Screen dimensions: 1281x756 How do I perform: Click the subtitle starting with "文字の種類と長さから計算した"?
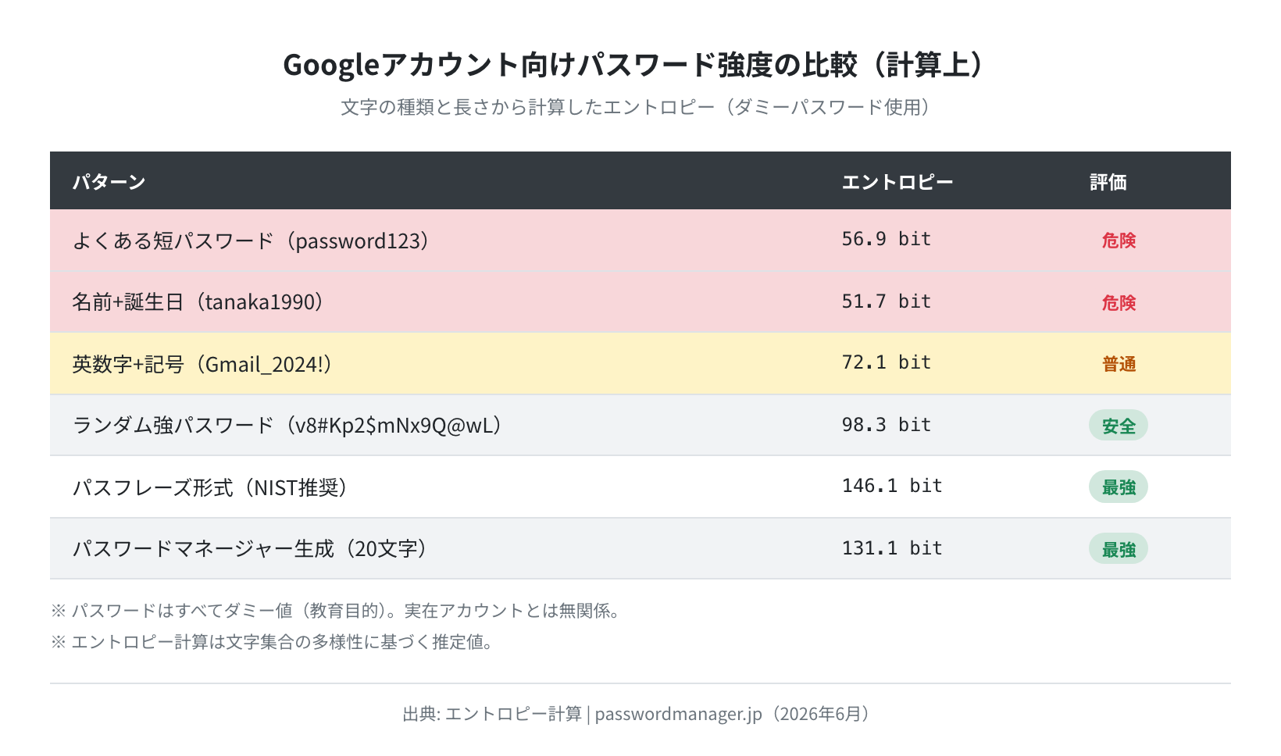coord(640,107)
